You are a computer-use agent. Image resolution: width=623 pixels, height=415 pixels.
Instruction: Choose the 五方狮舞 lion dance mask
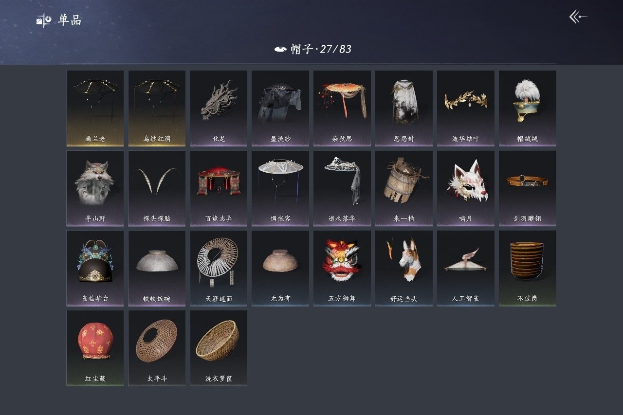point(342,268)
